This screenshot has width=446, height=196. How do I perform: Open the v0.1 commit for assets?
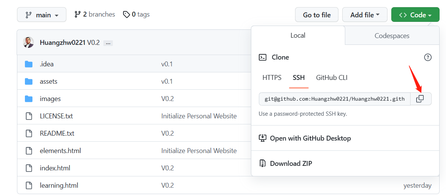pyautogui.click(x=167, y=81)
